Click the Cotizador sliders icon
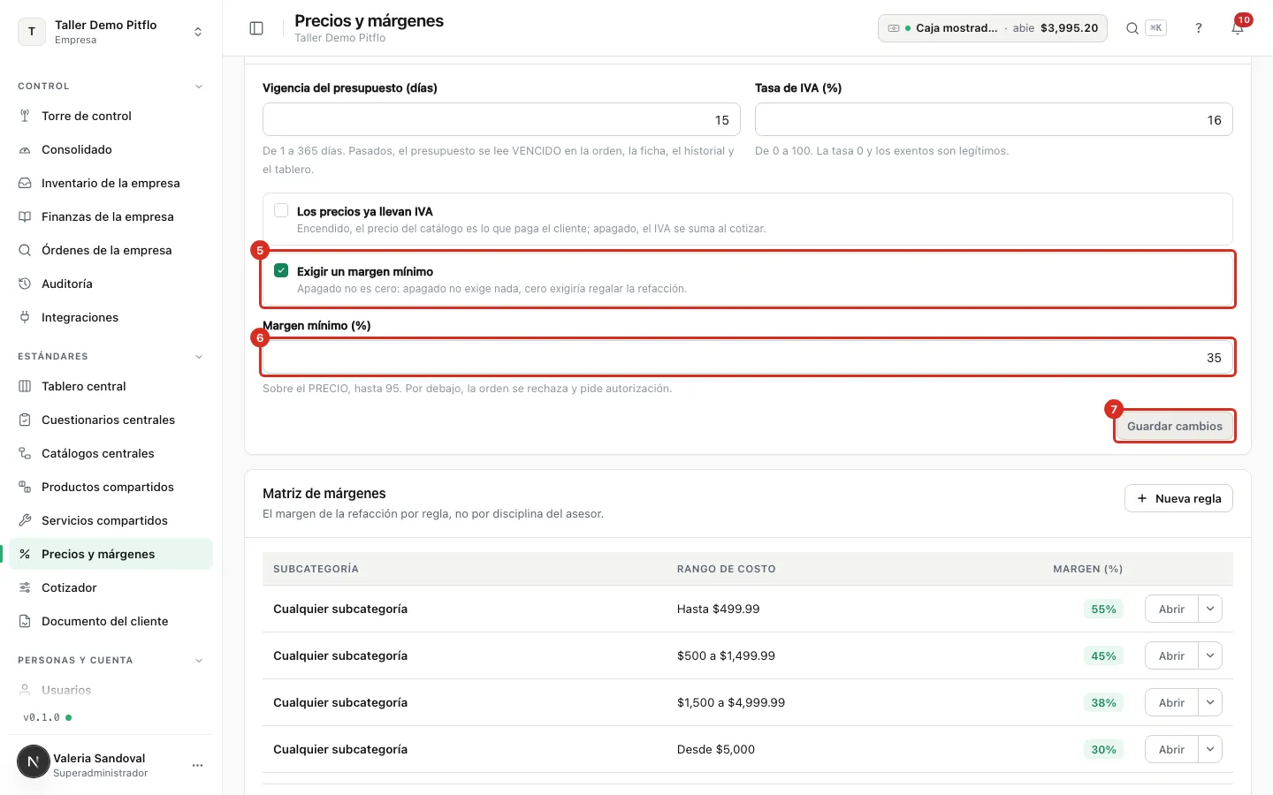 pyautogui.click(x=25, y=587)
